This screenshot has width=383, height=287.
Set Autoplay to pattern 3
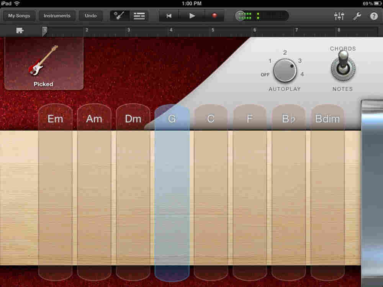click(300, 61)
